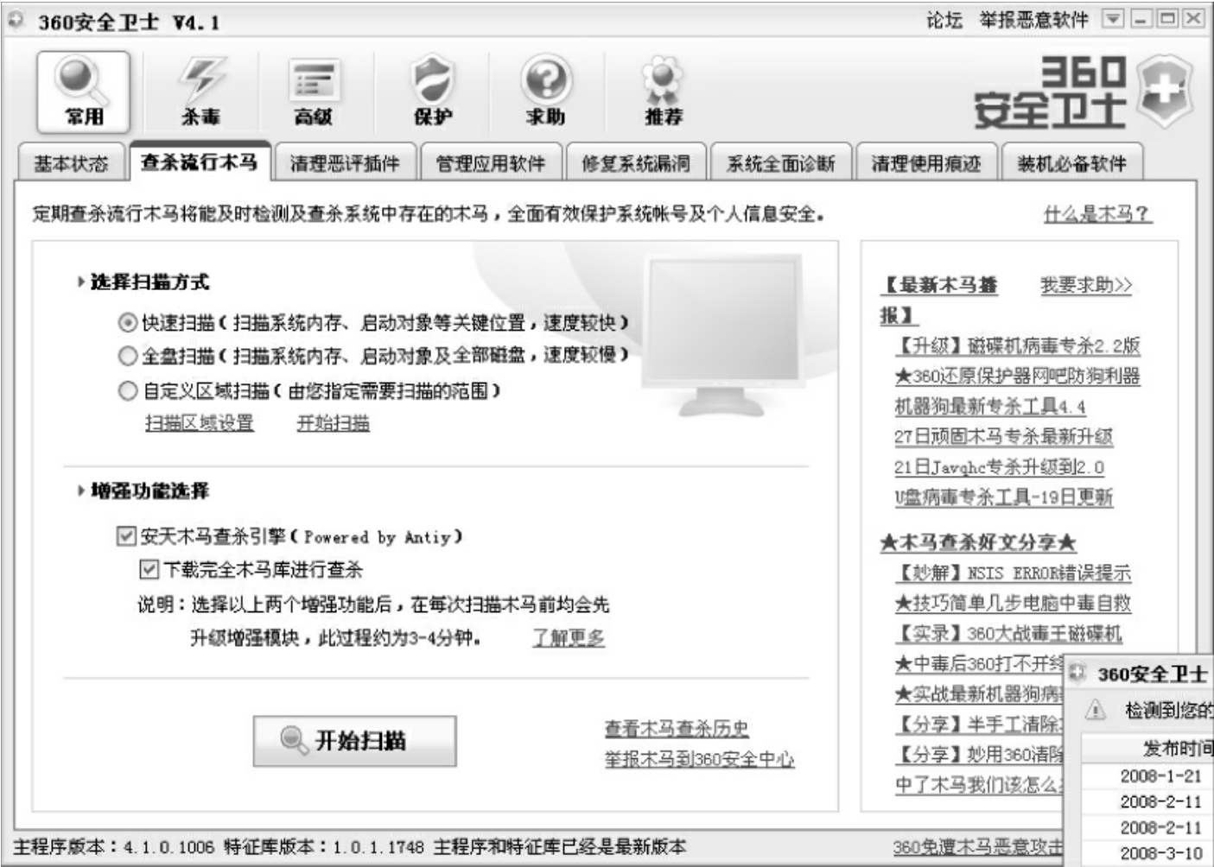Click the 特征库版本 status bar text
Screen dimensions: 1214x867
(323, 847)
